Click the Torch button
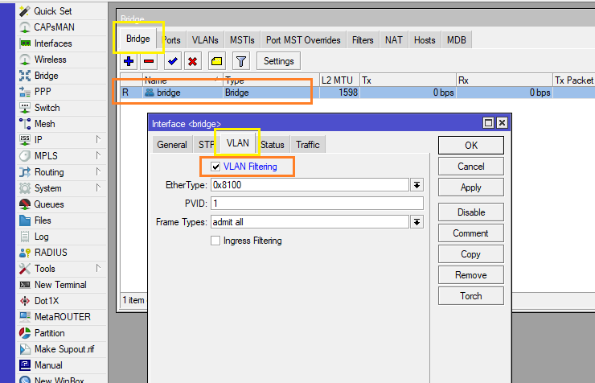The height and width of the screenshot is (383, 595). coord(470,296)
